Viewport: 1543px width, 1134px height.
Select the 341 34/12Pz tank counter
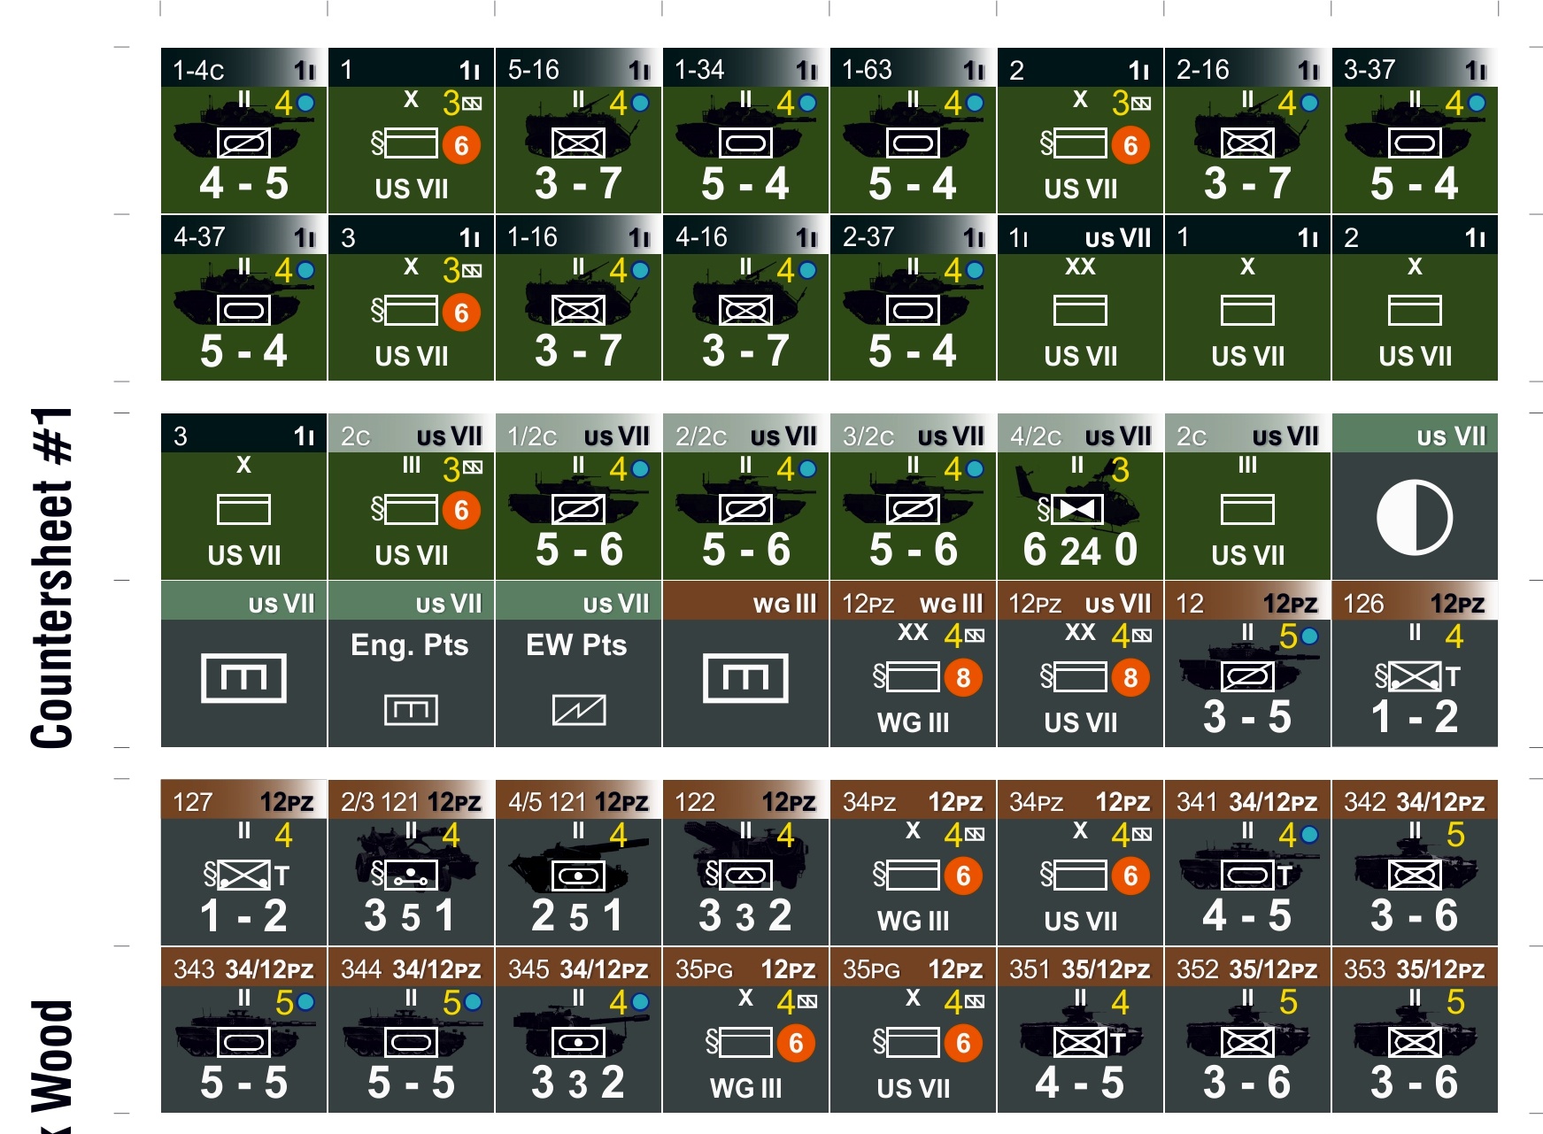1247,862
